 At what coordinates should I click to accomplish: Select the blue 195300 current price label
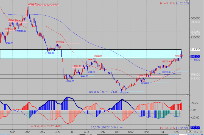tap(195, 57)
